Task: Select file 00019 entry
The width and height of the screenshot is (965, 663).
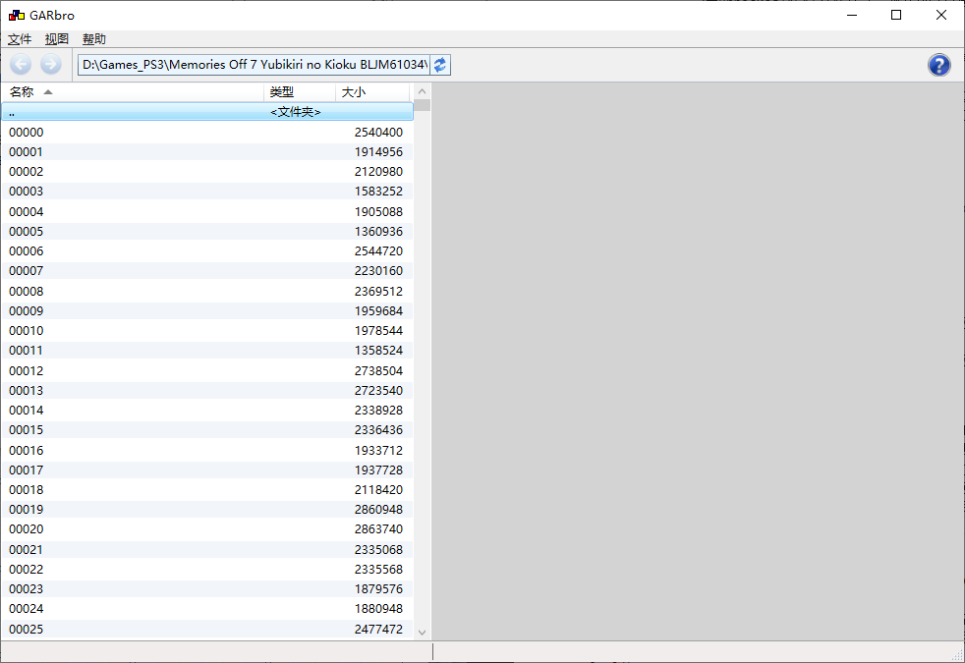Action: pos(207,509)
